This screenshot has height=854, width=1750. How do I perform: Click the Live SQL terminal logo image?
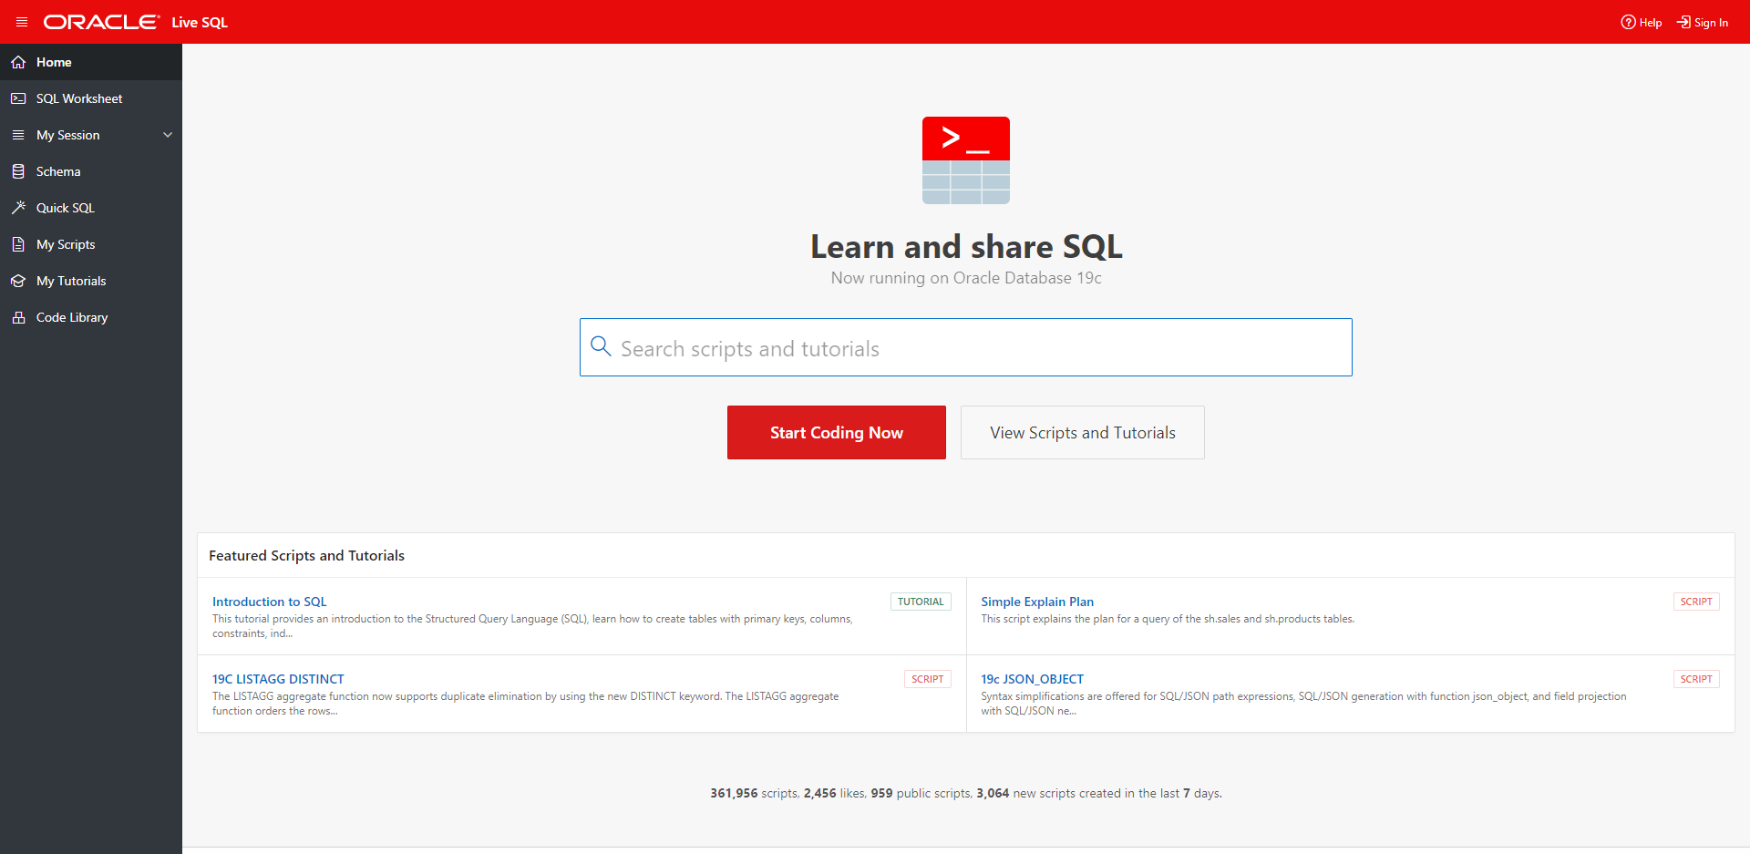[x=966, y=160]
